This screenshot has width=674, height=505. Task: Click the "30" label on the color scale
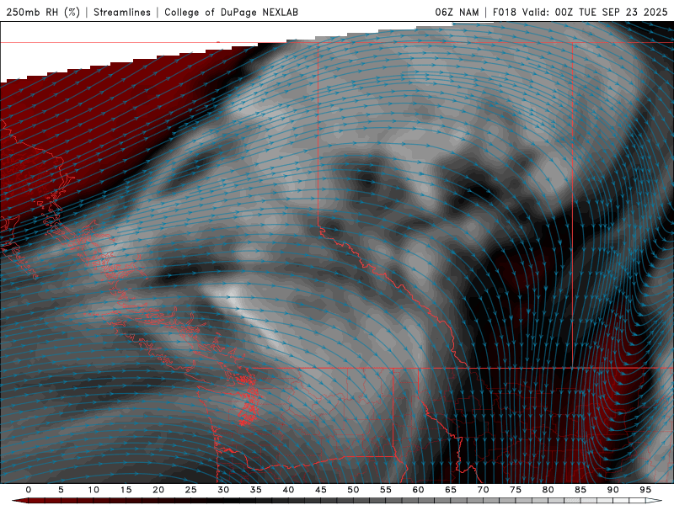(x=223, y=490)
